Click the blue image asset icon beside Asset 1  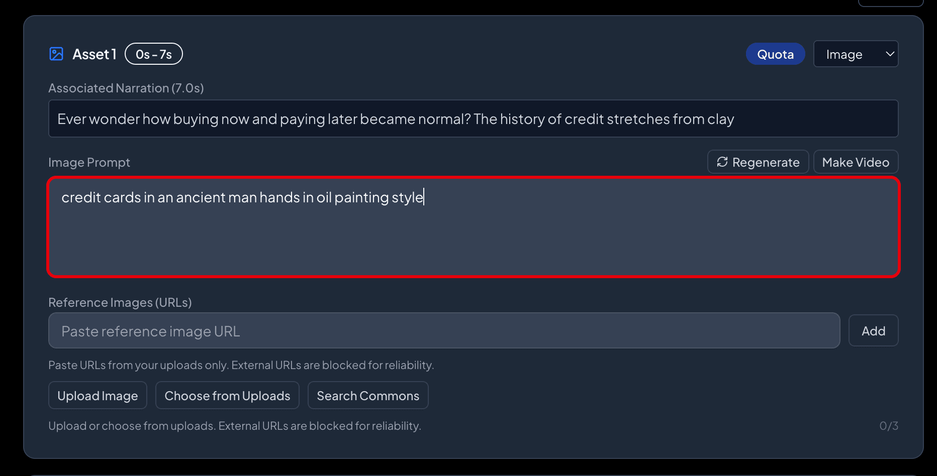click(x=56, y=54)
